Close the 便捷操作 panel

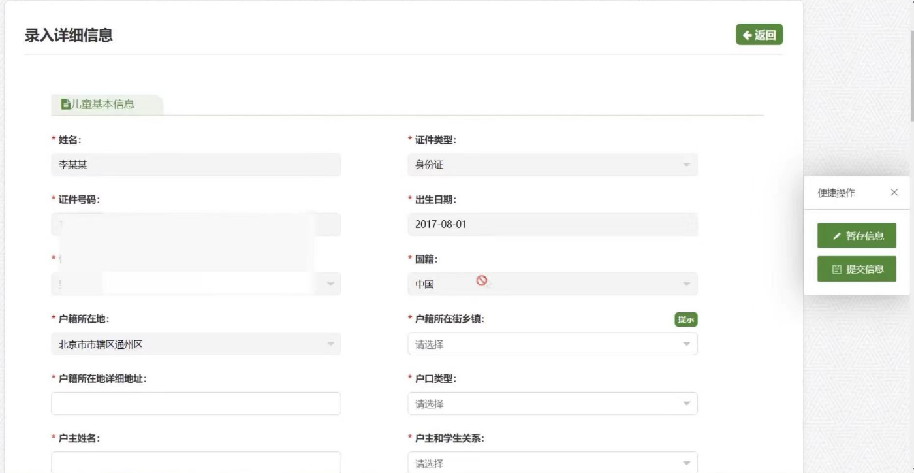pyautogui.click(x=894, y=193)
